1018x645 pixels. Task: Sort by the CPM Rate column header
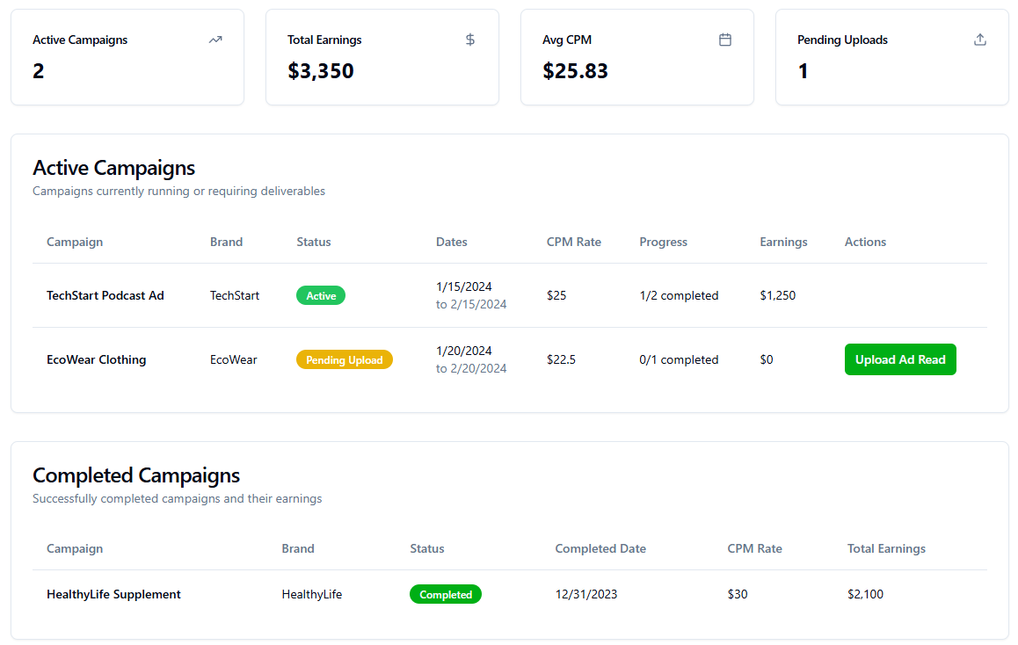pos(573,242)
